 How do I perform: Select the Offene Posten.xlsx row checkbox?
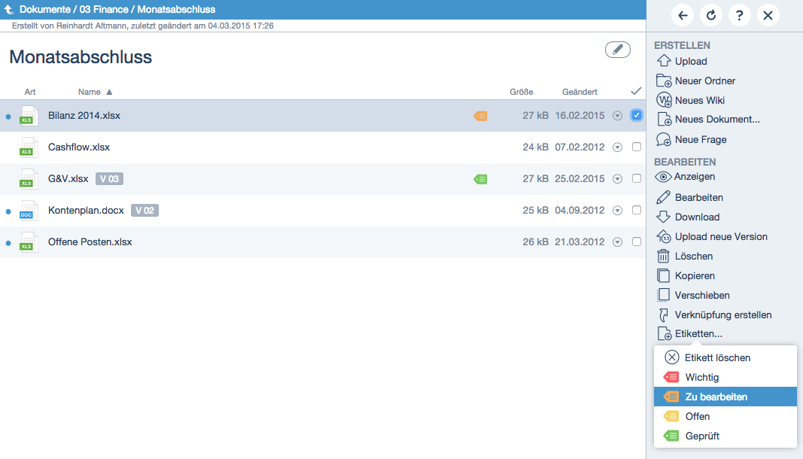637,242
